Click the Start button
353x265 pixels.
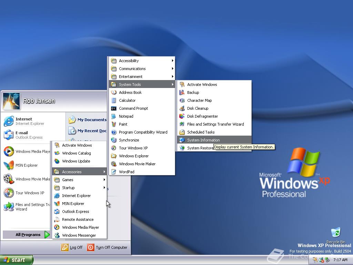(17, 260)
